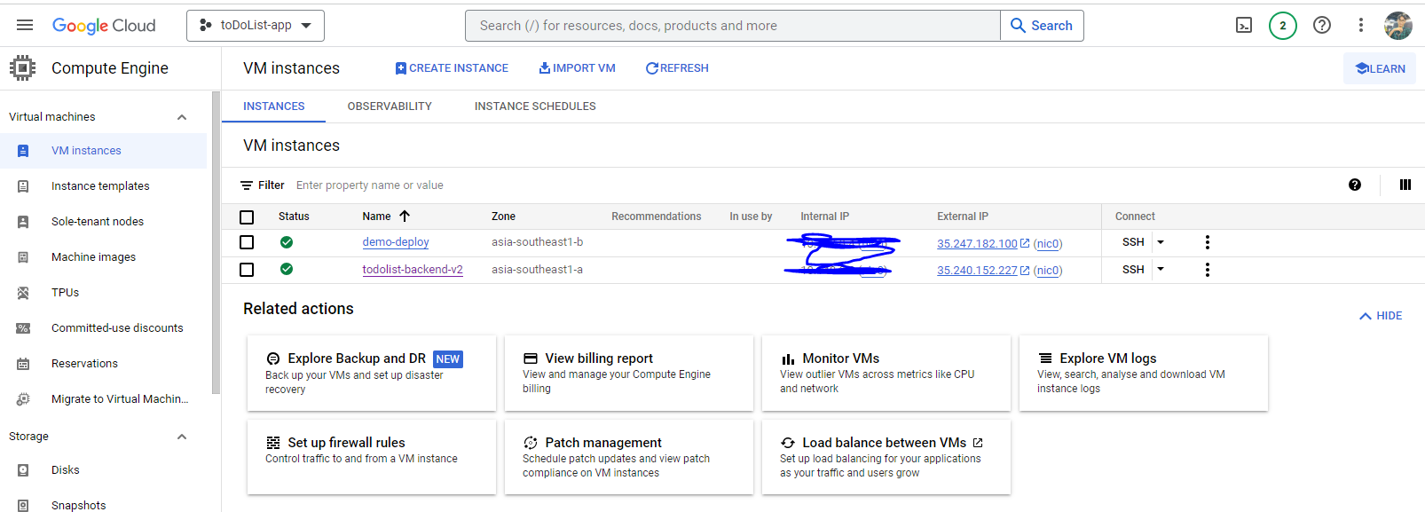Click the todolist-backend-v2 running status icon
This screenshot has height=512, width=1425.
click(287, 269)
